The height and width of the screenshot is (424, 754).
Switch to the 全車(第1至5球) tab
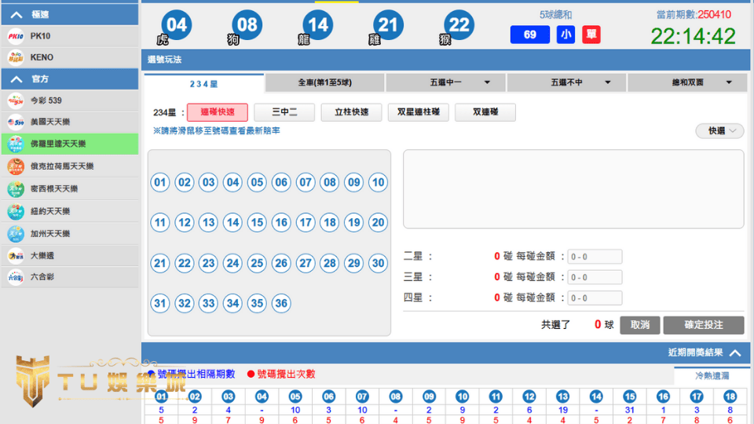pos(324,82)
